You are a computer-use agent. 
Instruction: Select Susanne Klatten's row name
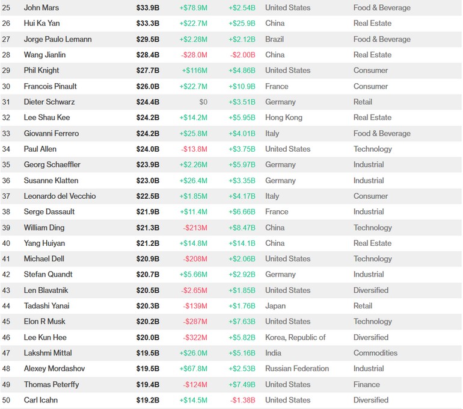tap(51, 181)
